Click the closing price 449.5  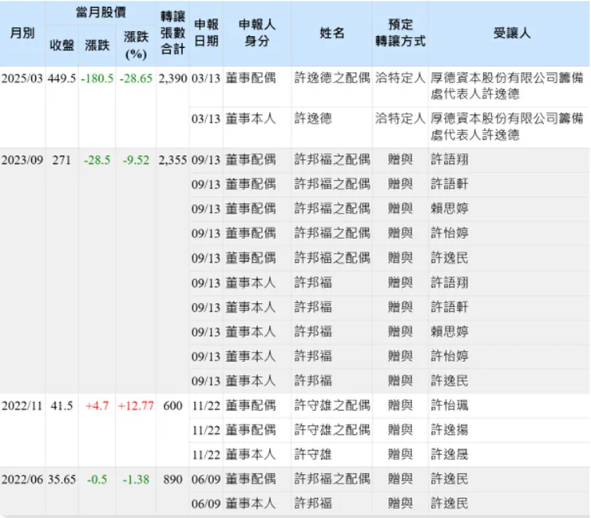61,78
